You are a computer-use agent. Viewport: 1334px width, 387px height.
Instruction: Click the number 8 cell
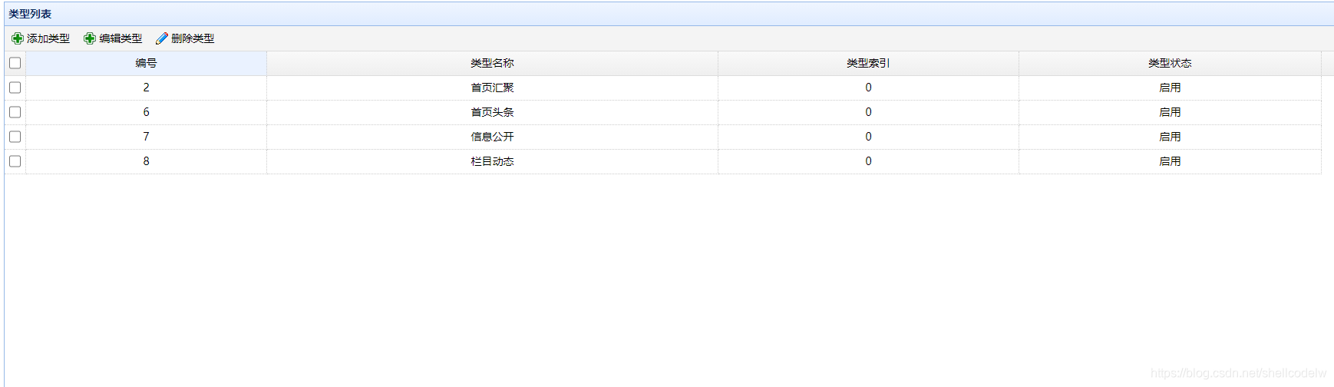pyautogui.click(x=147, y=161)
